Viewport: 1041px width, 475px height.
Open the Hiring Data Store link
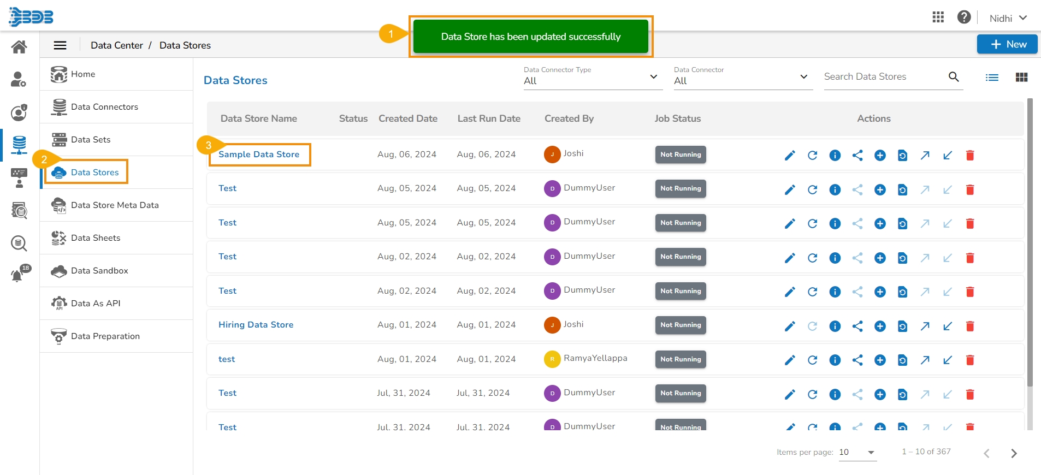tap(256, 325)
